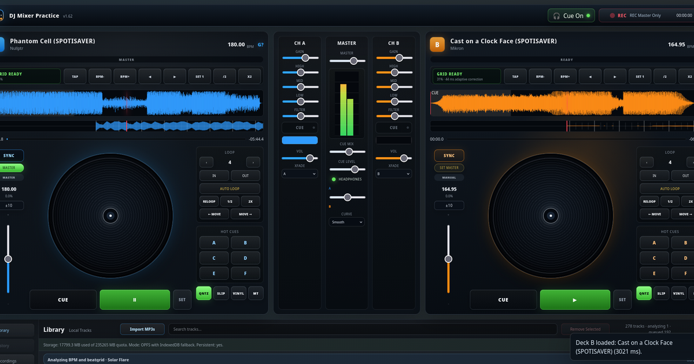Double Deck A BPM with X2 button
The height and width of the screenshot is (364, 694).
click(249, 76)
